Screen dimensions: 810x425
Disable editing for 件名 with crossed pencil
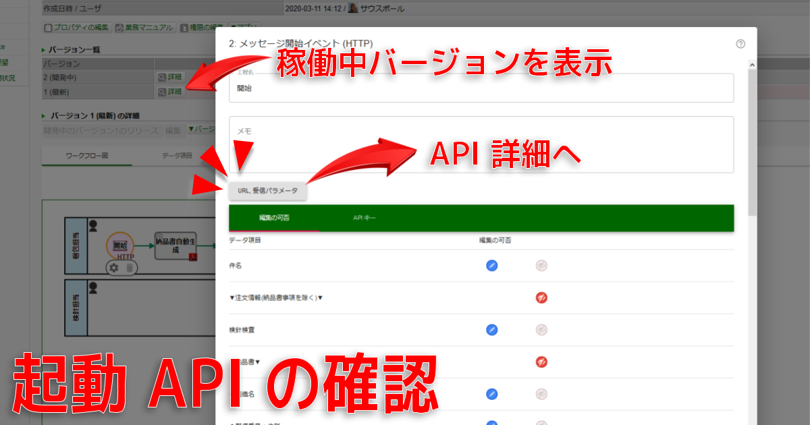click(541, 266)
